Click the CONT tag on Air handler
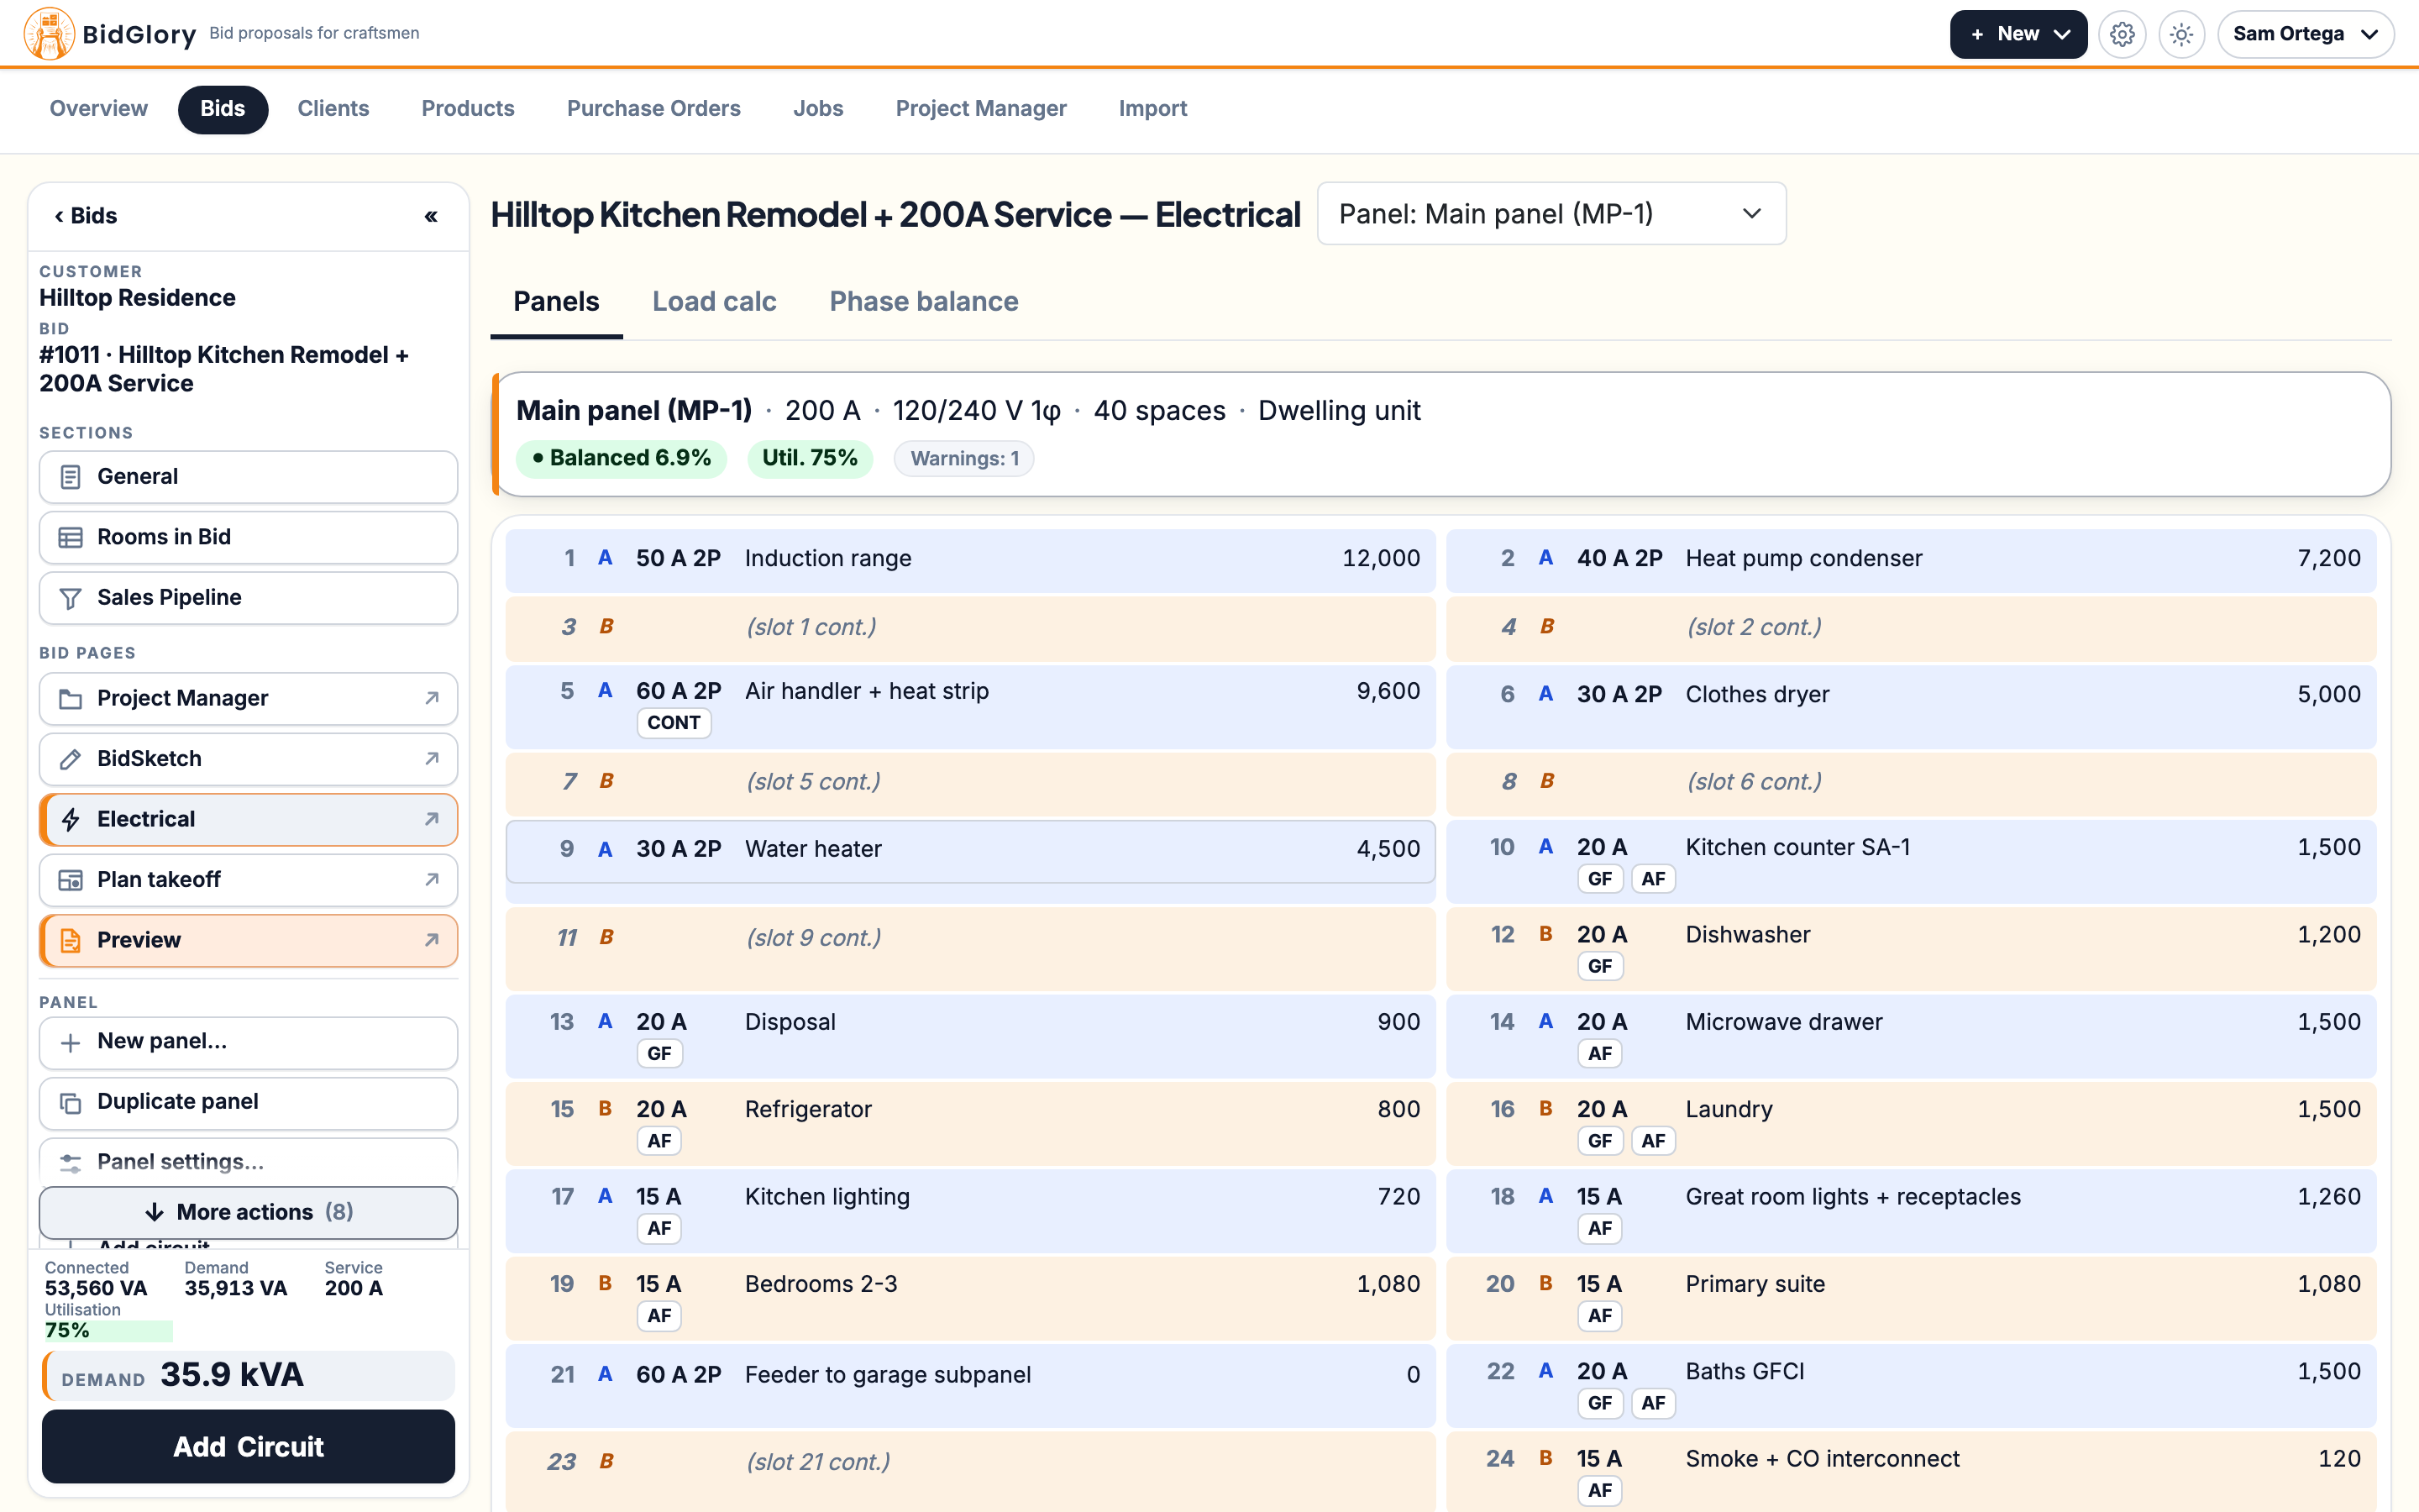 (674, 723)
